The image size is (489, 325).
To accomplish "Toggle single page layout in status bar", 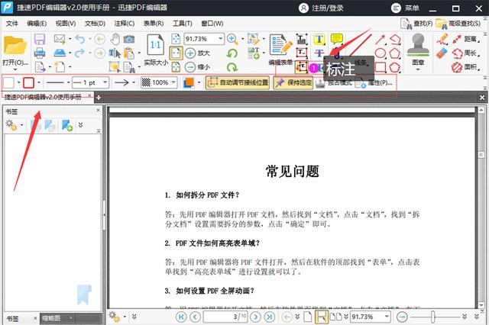I will pos(309,316).
